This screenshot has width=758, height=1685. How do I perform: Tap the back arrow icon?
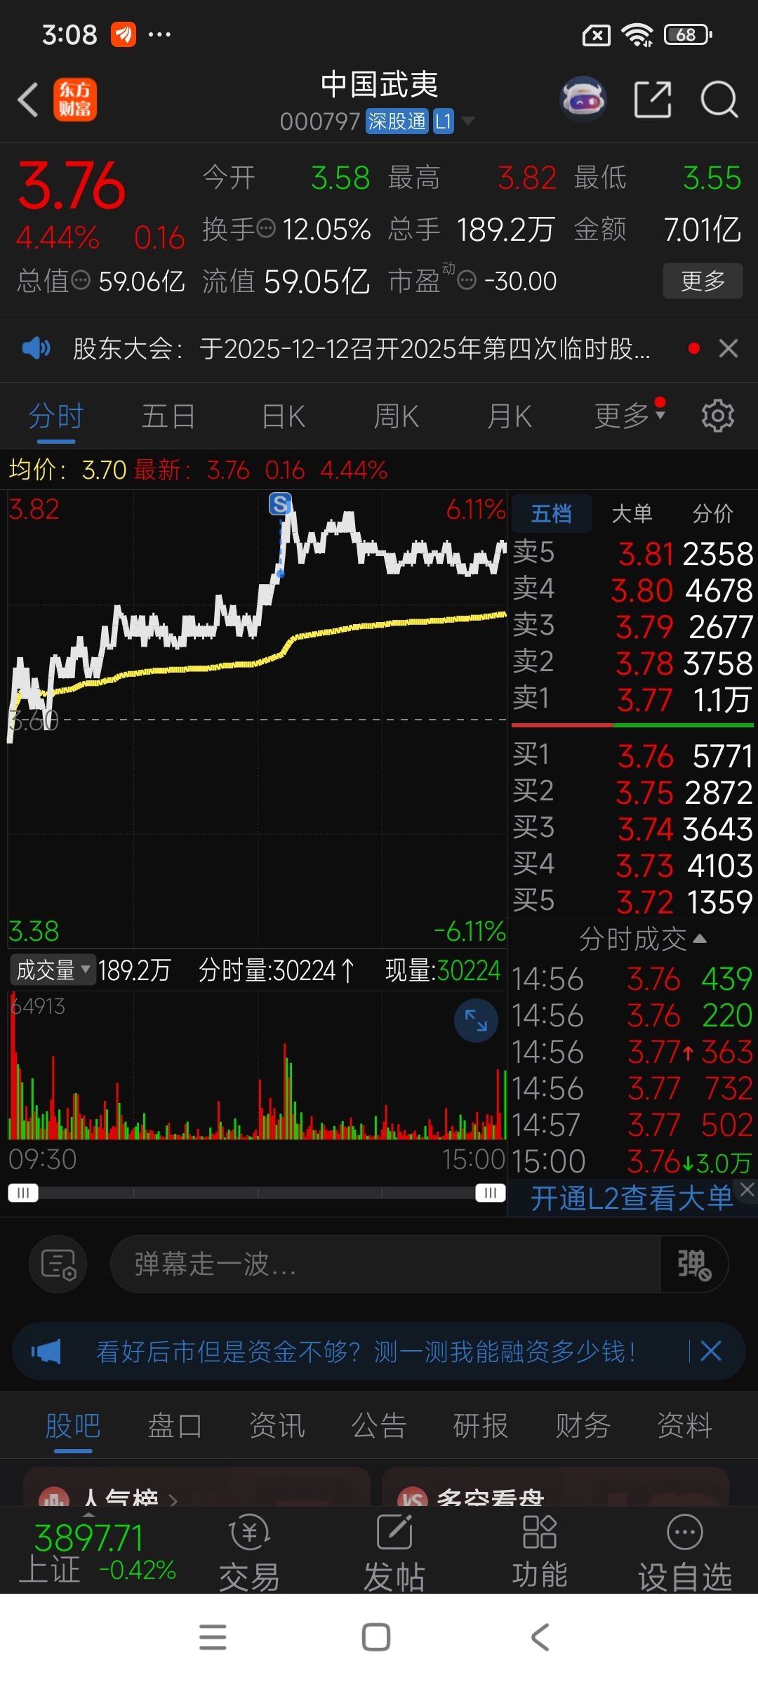pos(28,100)
